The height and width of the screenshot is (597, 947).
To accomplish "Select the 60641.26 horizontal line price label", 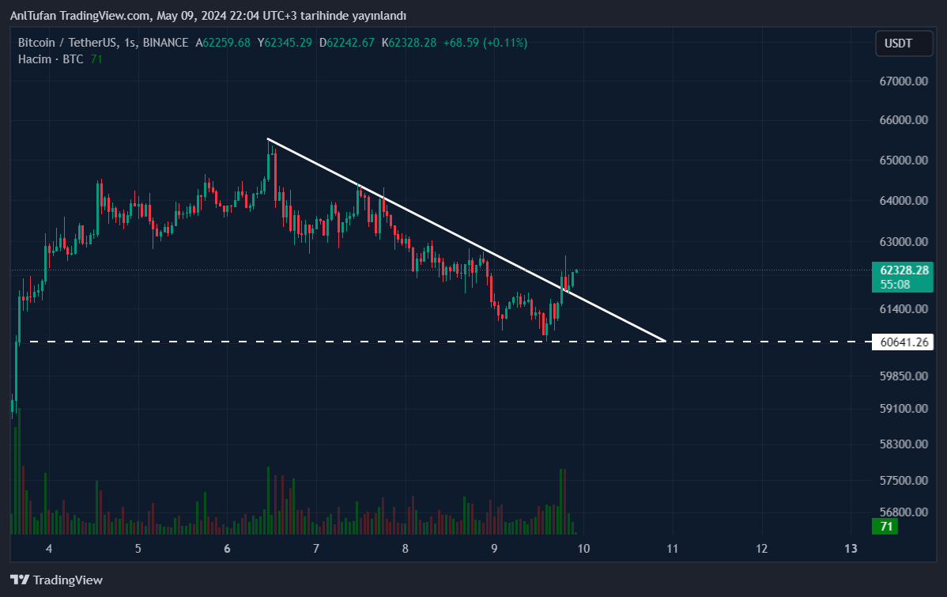I will point(903,342).
